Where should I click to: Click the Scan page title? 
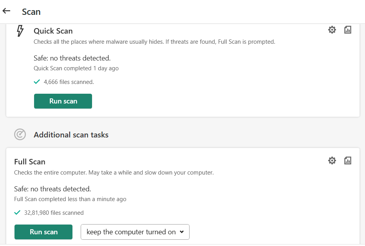tap(31, 12)
